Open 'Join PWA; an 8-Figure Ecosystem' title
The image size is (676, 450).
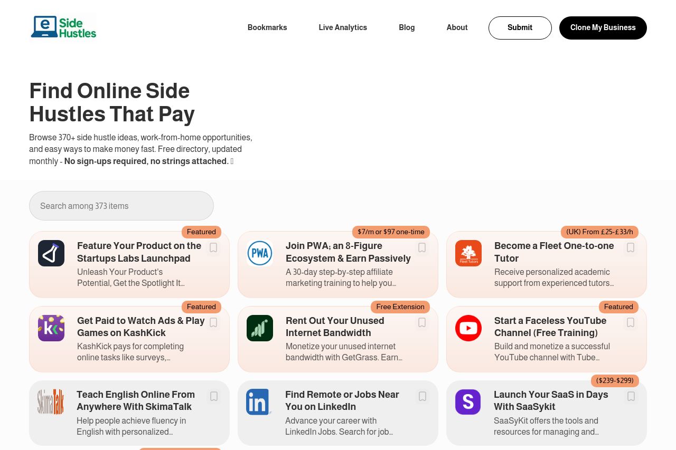point(348,252)
